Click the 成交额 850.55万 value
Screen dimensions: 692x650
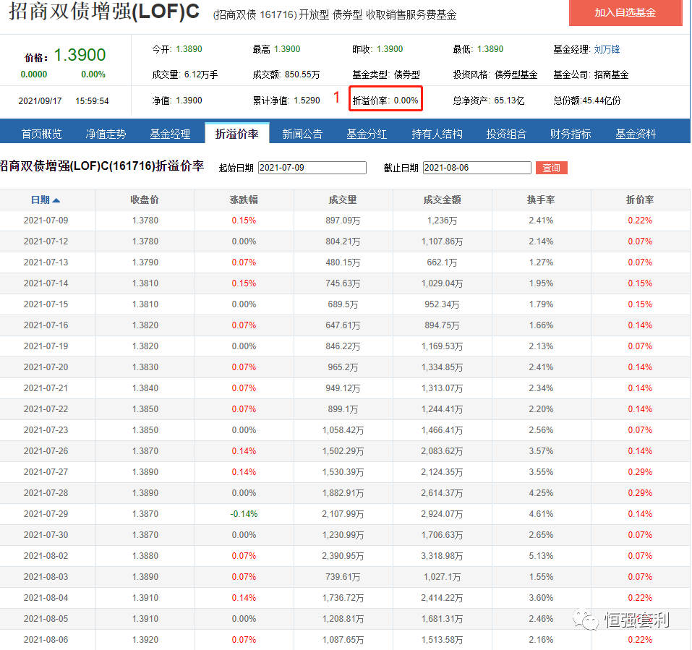click(286, 74)
